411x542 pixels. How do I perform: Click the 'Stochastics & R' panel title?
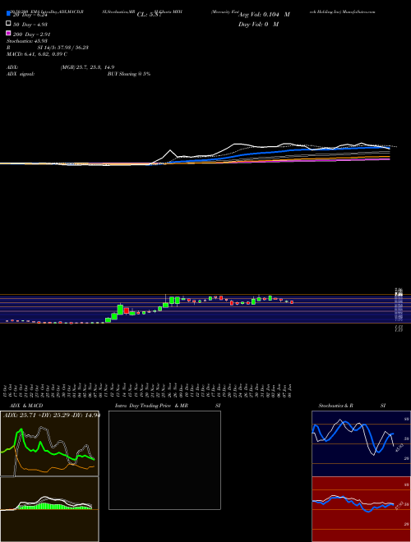click(x=336, y=406)
